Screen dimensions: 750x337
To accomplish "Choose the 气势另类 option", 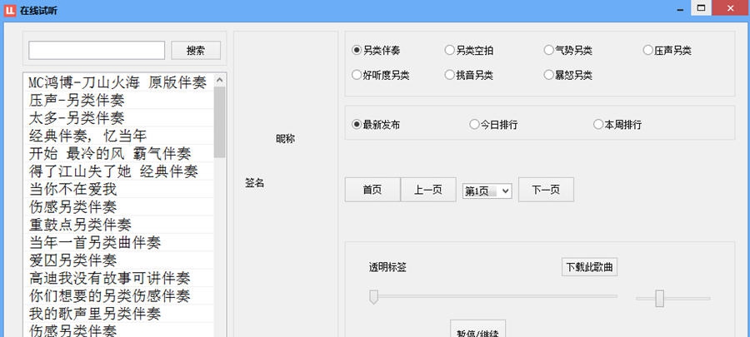I will tap(567, 50).
